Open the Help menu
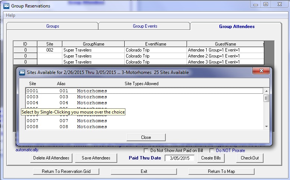 click(x=10, y=15)
